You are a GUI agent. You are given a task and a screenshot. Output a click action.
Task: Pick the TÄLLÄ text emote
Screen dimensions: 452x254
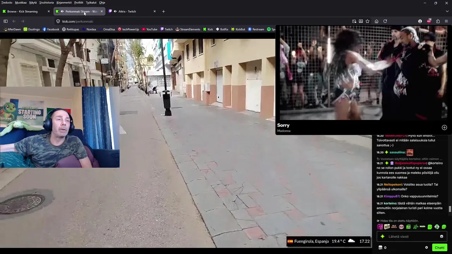tap(394, 227)
